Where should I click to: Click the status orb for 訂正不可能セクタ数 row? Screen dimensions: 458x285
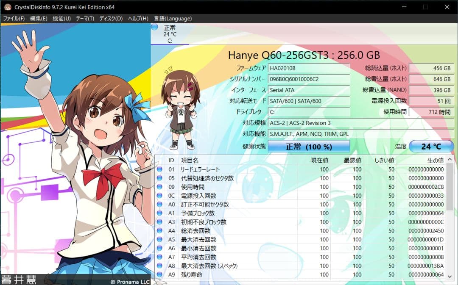tap(159, 204)
